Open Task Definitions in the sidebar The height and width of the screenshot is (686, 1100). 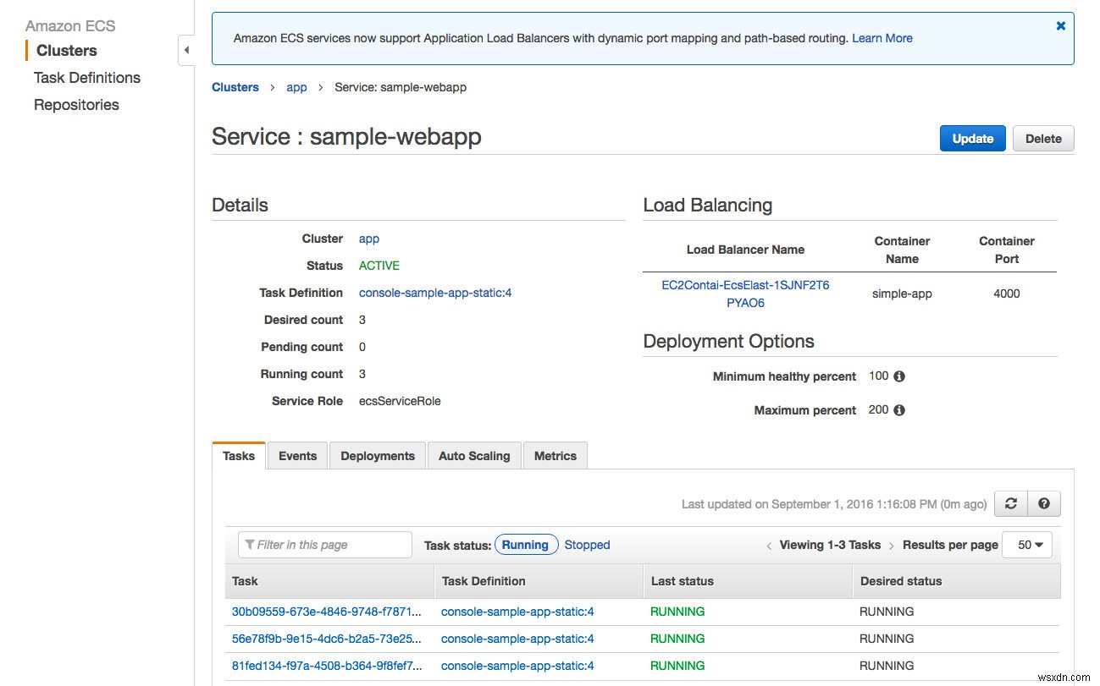[x=86, y=77]
